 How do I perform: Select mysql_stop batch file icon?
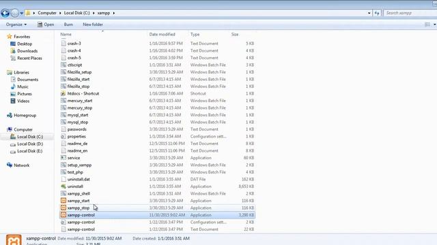pyautogui.click(x=64, y=122)
